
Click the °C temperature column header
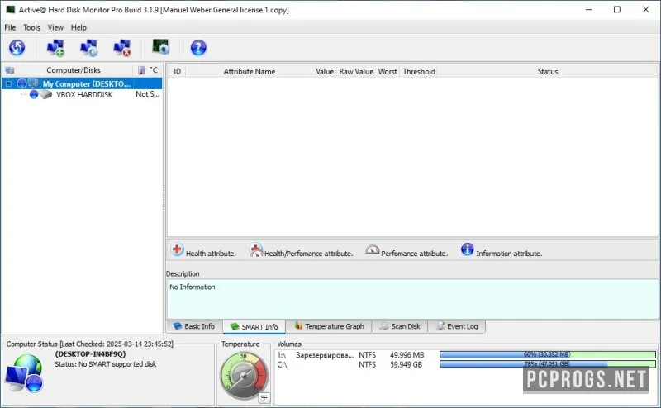point(154,70)
